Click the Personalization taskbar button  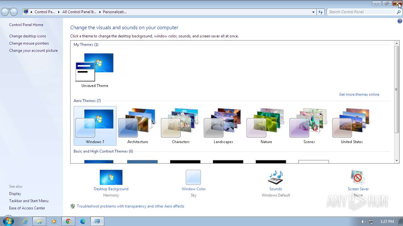point(97,221)
